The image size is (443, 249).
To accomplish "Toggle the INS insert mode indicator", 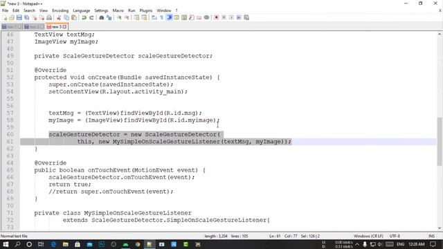I will pos(431,236).
